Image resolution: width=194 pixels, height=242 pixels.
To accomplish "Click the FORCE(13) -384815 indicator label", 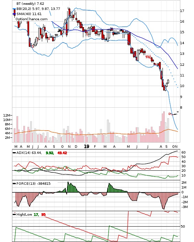I will pos(34,183).
